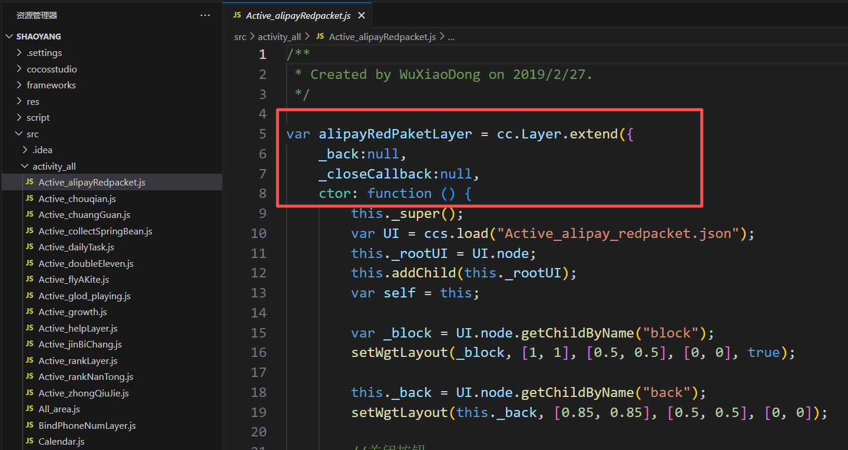Screen dimensions: 848x450
Task: Open Active_growth.js file
Action: tap(112, 312)
